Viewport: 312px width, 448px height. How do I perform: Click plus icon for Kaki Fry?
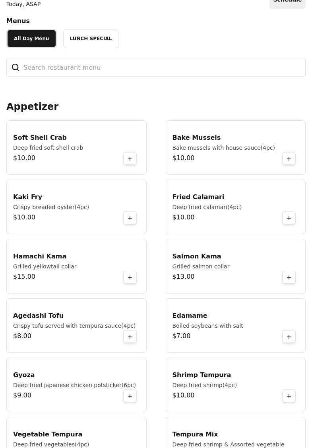(x=130, y=218)
